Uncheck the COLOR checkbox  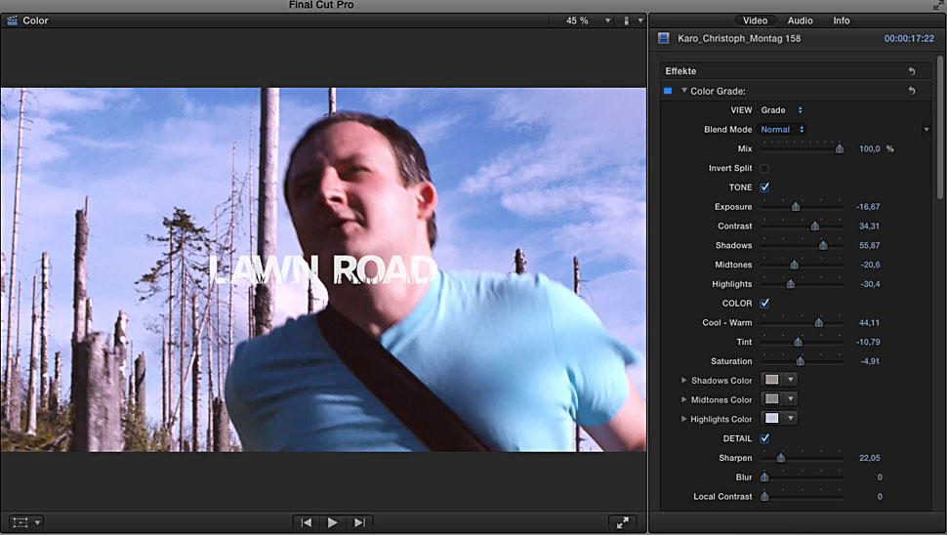(764, 304)
